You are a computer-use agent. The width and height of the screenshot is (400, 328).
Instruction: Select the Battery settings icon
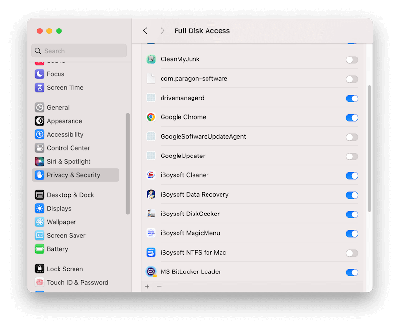(x=40, y=249)
